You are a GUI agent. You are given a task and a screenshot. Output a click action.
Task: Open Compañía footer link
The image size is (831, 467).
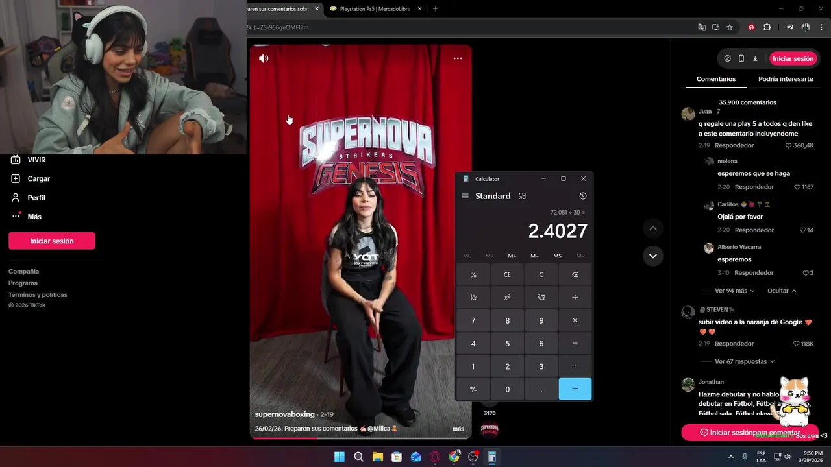coord(23,272)
